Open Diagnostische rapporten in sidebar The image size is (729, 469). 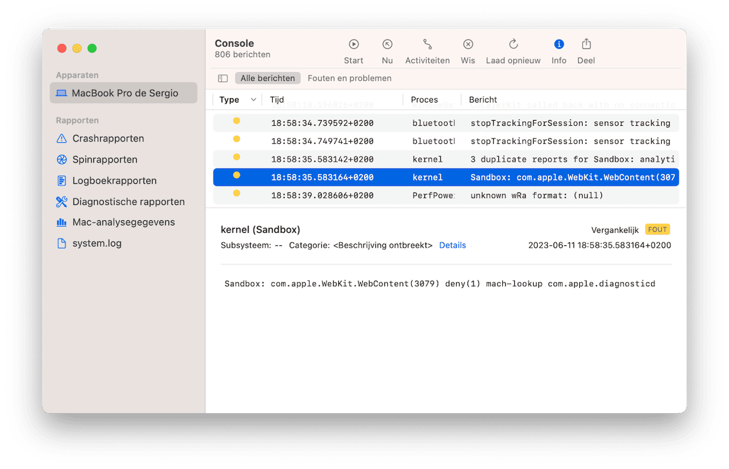[x=128, y=202]
